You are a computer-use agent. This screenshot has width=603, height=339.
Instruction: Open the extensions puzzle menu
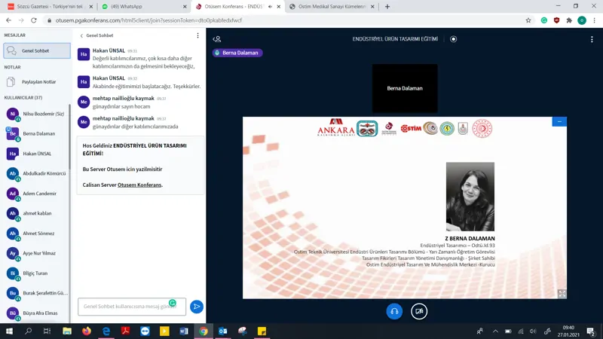pyautogui.click(x=569, y=20)
